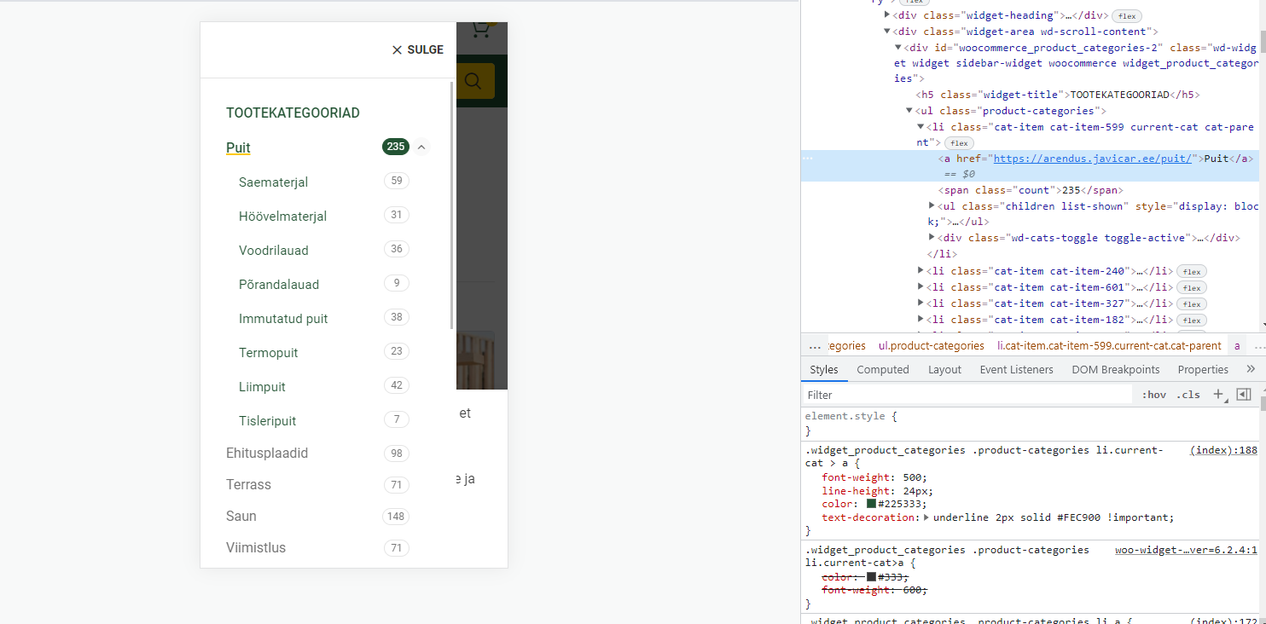Viewport: 1266px width, 624px height.
Task: Open the Ehitusplaadid category
Action: point(267,453)
